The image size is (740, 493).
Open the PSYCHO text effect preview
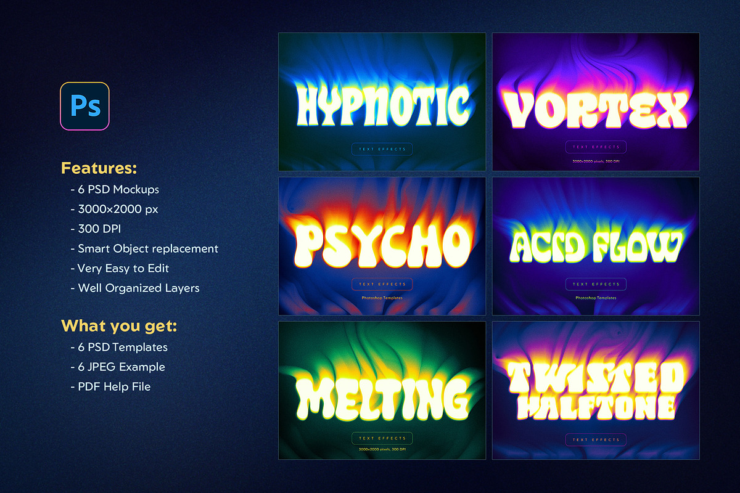click(382, 246)
